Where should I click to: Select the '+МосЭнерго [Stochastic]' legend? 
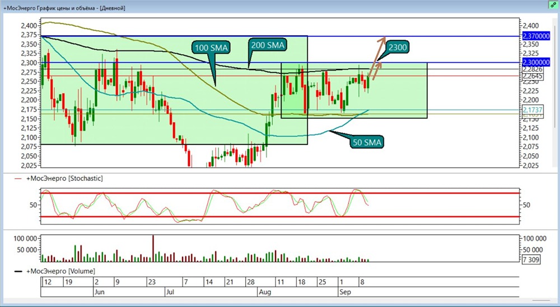click(59, 178)
